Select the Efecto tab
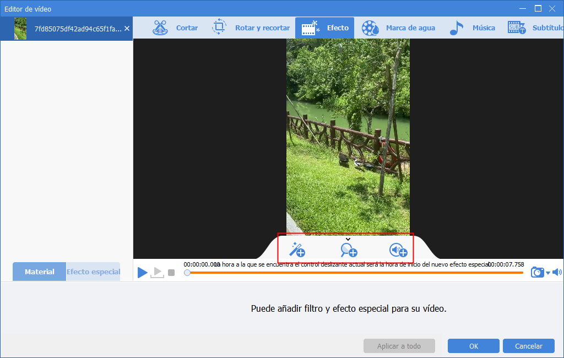This screenshot has height=358, width=564. click(325, 28)
